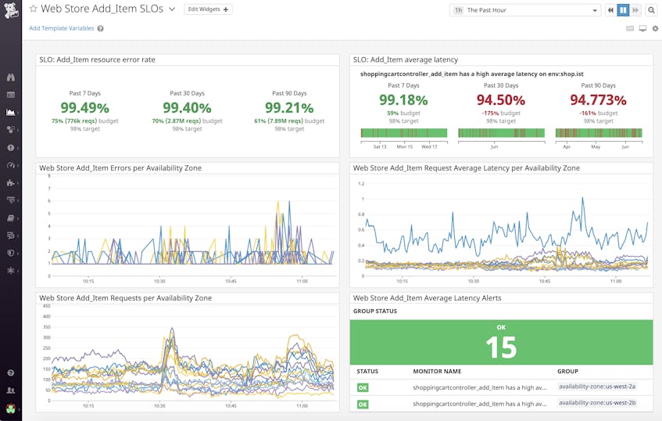Click the 94.773% latency SLO value
This screenshot has height=421, width=662.
(598, 100)
